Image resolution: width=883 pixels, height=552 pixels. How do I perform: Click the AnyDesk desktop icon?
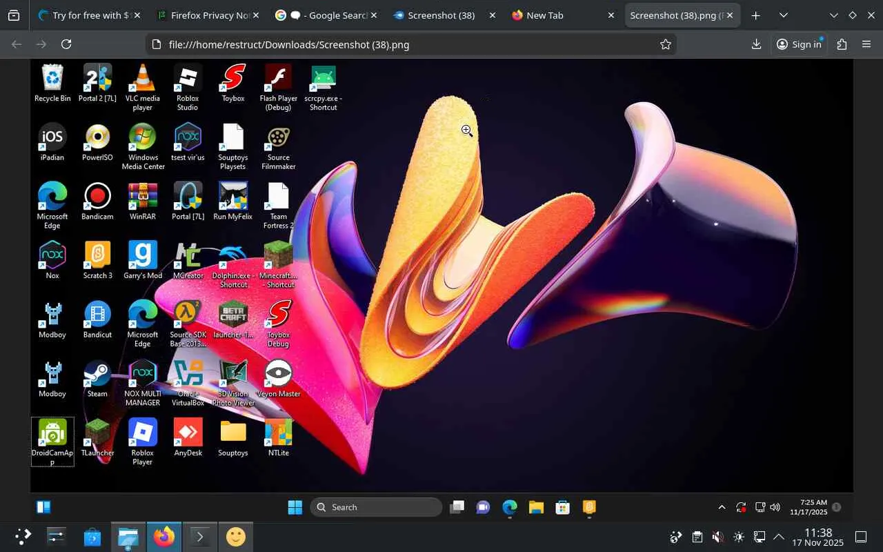pos(188,438)
